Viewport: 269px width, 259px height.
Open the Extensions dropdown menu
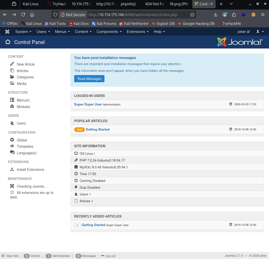tap(137, 32)
